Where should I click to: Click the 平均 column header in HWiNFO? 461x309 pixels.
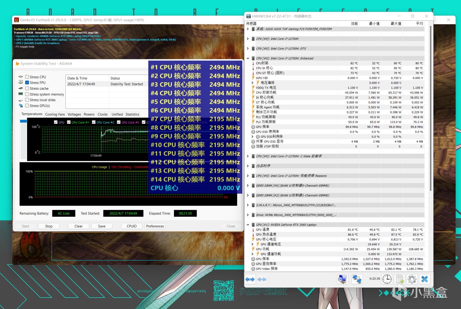point(414,24)
